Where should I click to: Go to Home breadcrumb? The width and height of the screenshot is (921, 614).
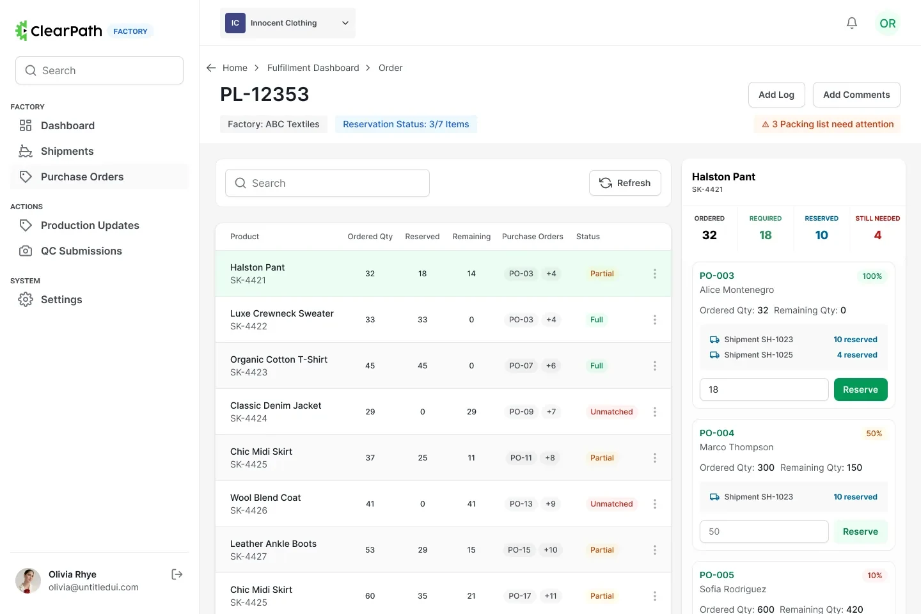pos(235,68)
